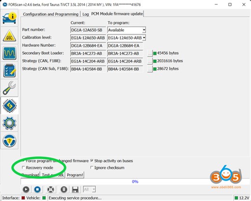The image size is (251, 201).
Task: Maximize the FORScan window
Action: (x=230, y=4)
